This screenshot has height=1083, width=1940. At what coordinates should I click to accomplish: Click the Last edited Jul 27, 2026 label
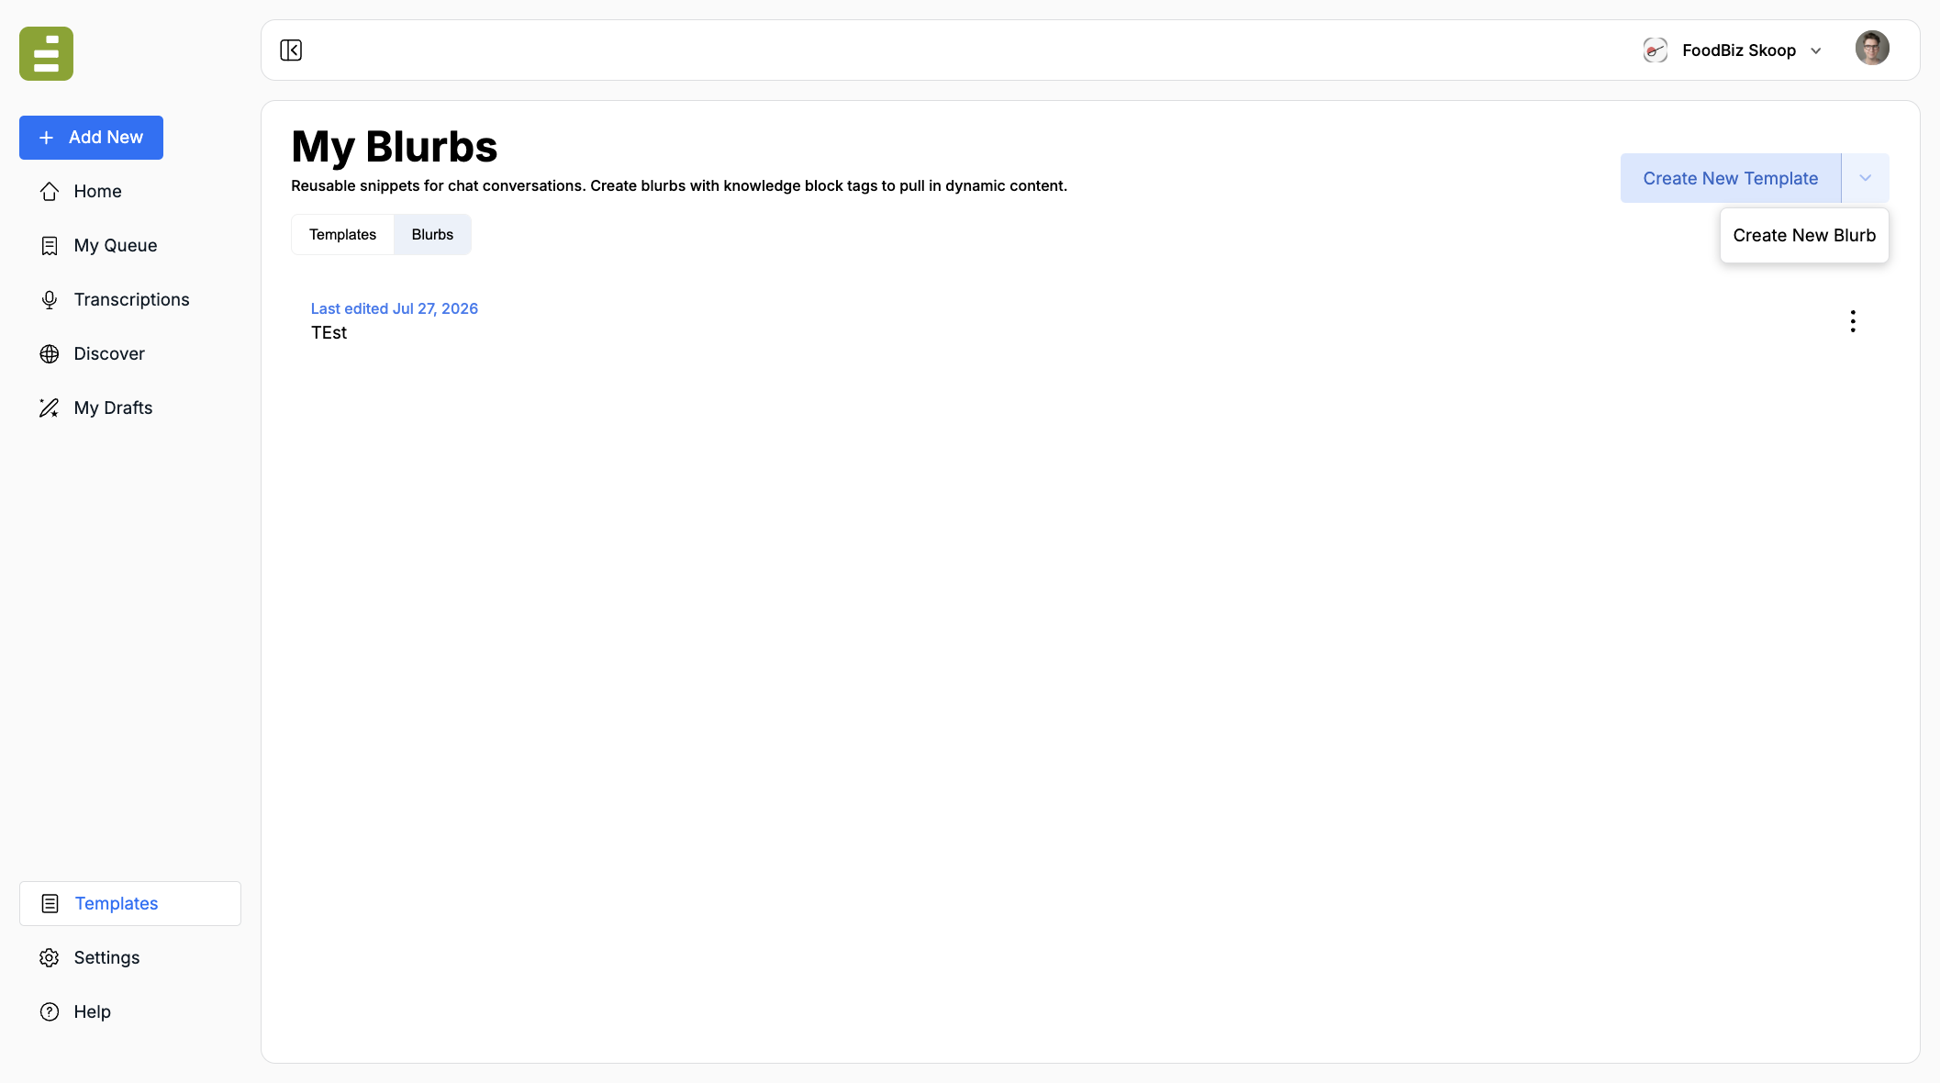394,308
